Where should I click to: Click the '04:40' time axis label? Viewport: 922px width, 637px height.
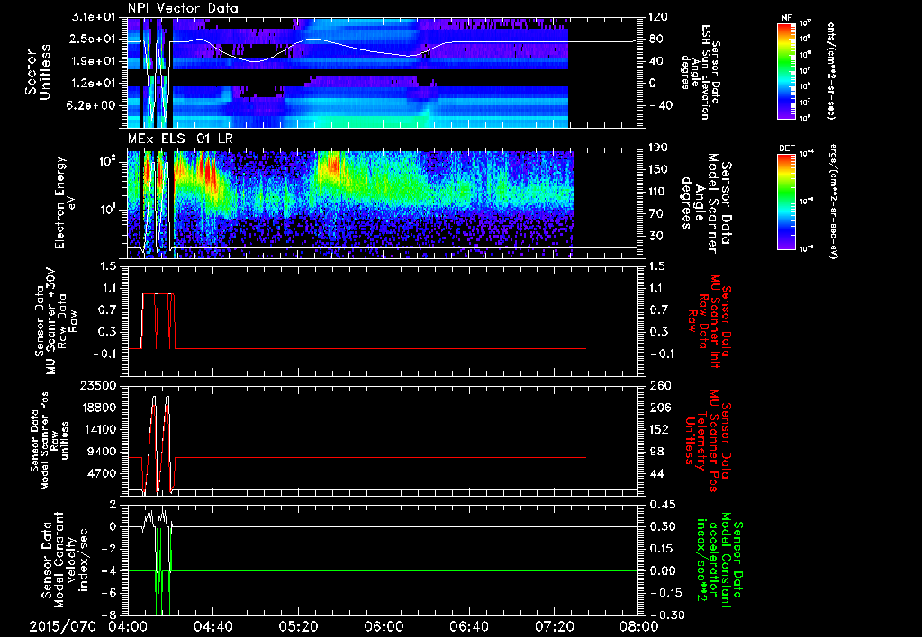(x=212, y=626)
